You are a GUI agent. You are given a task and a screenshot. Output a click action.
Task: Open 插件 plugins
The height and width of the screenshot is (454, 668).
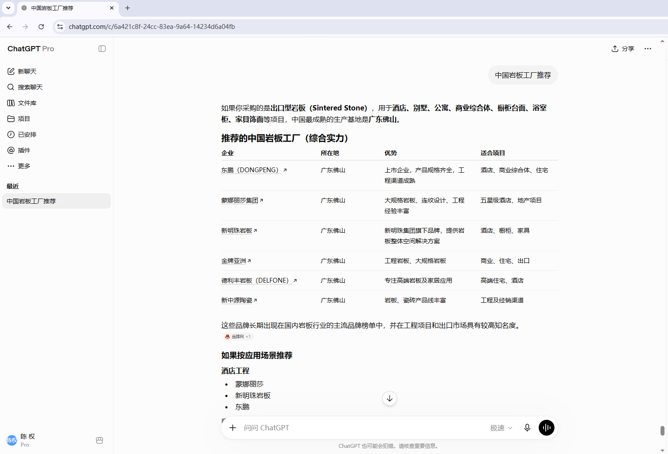[57, 150]
